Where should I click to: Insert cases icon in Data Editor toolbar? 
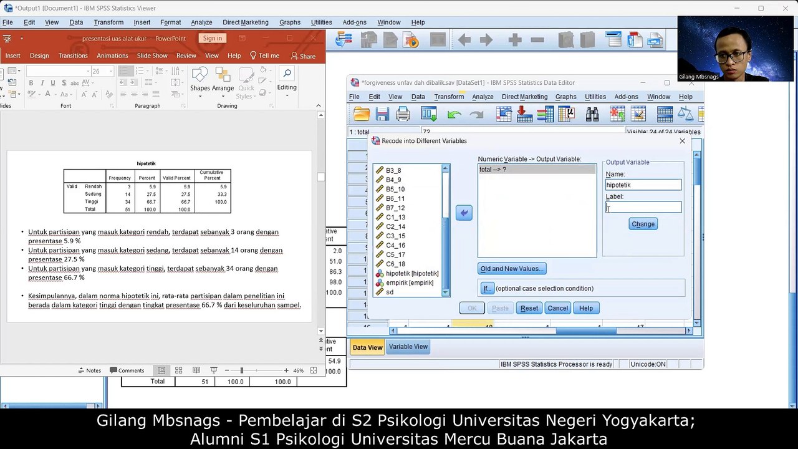pos(617,114)
